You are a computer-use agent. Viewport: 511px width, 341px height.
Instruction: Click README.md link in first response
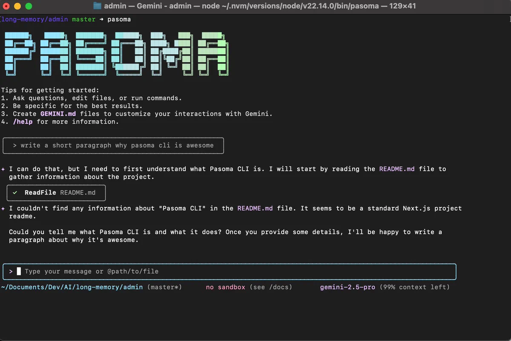point(397,169)
